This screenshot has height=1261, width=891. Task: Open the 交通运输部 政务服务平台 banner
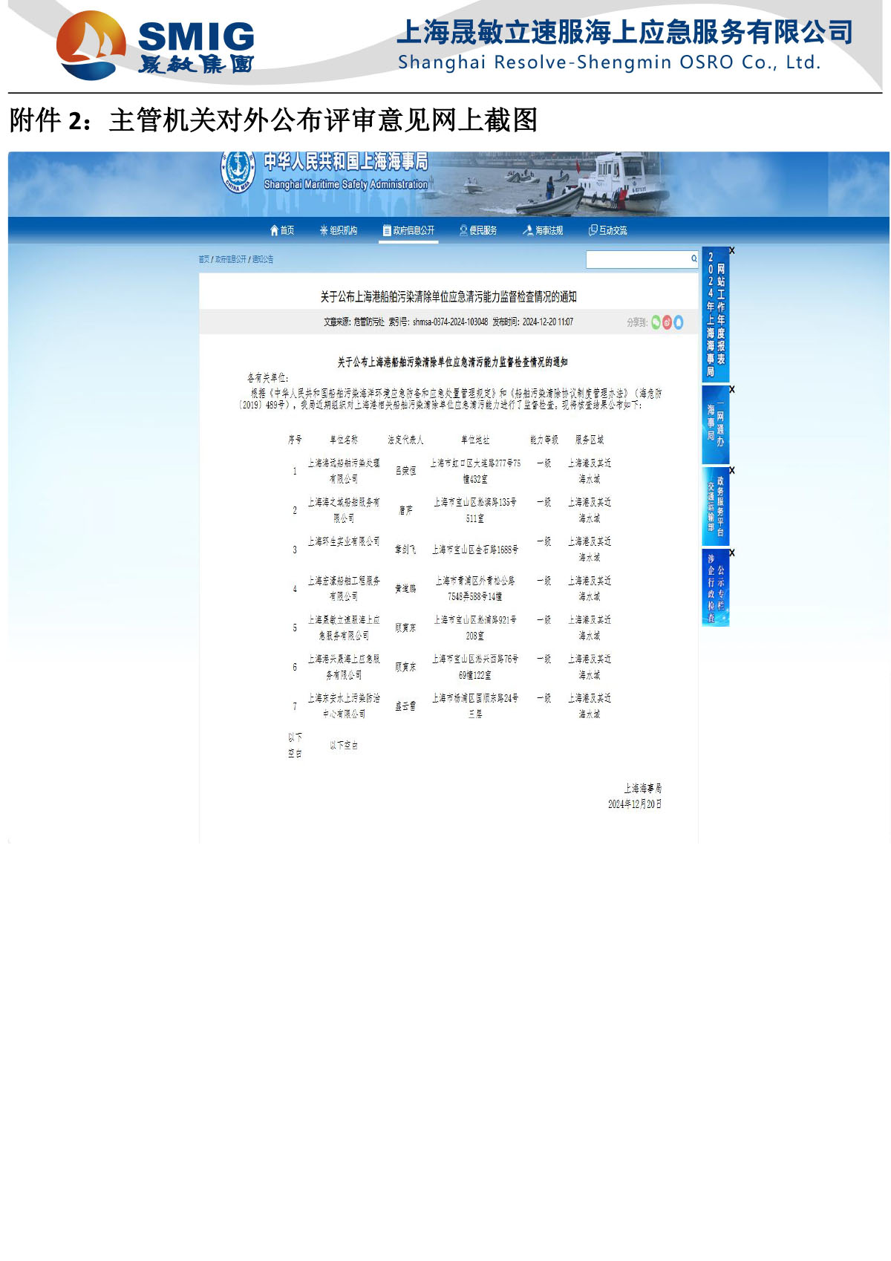[715, 506]
